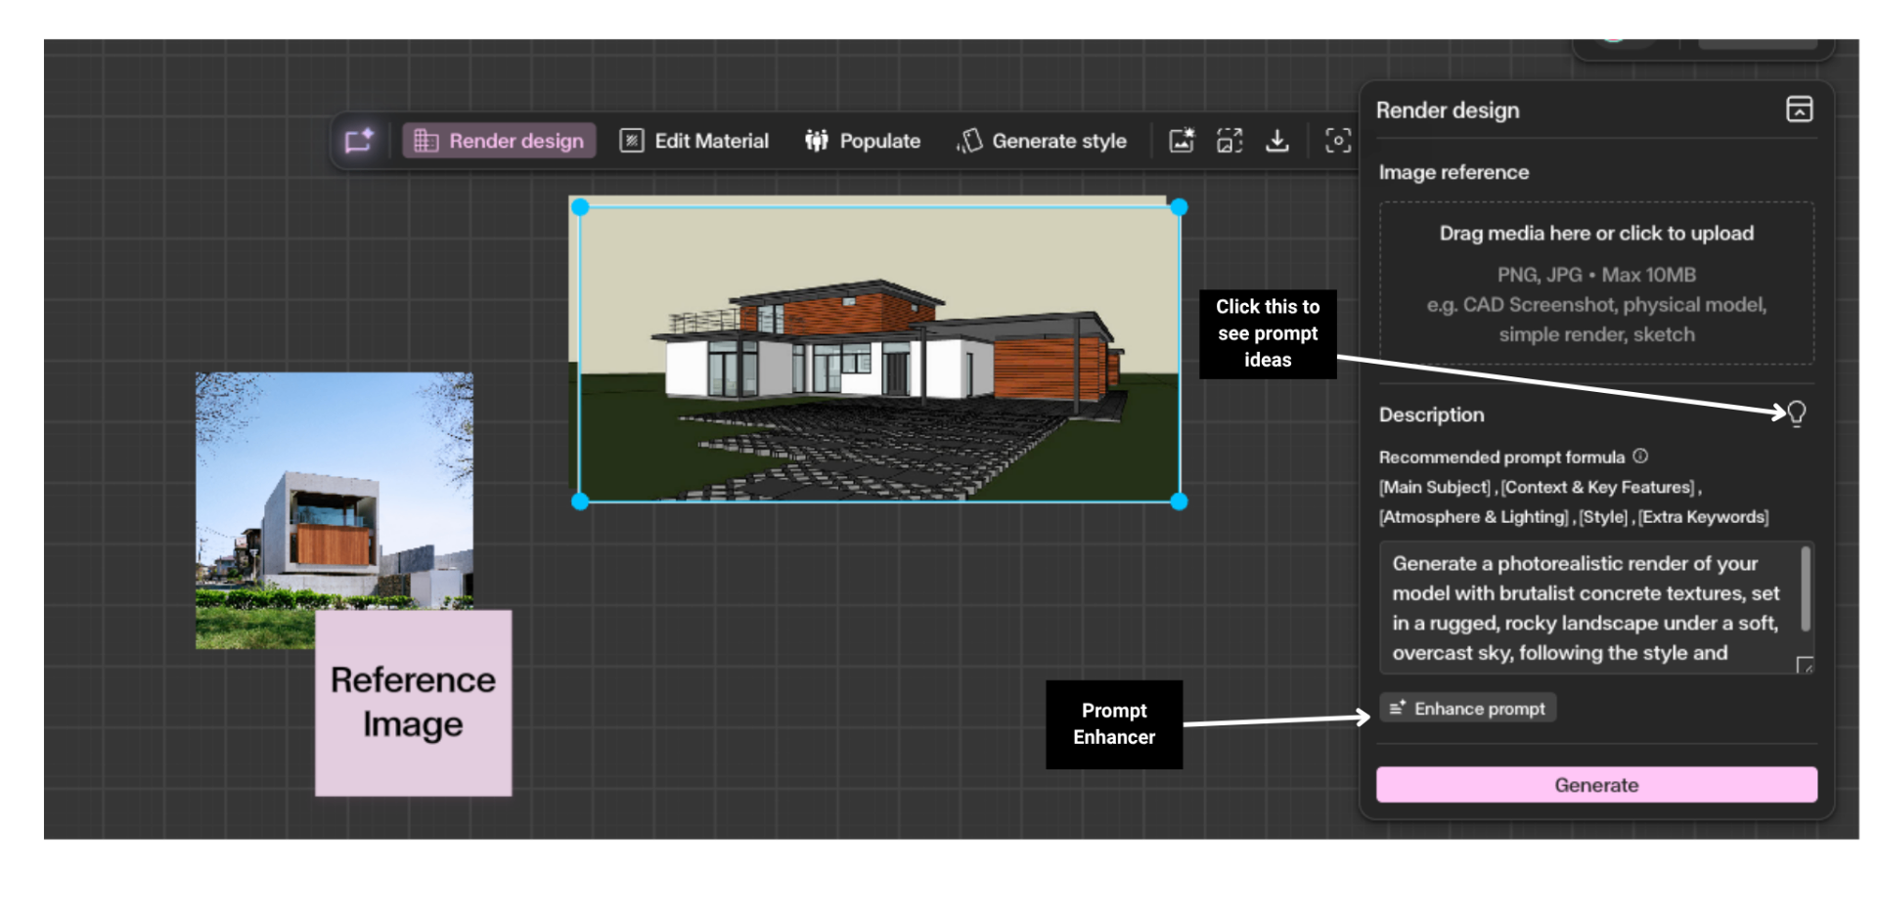Select the Render design tool

pyautogui.click(x=499, y=141)
